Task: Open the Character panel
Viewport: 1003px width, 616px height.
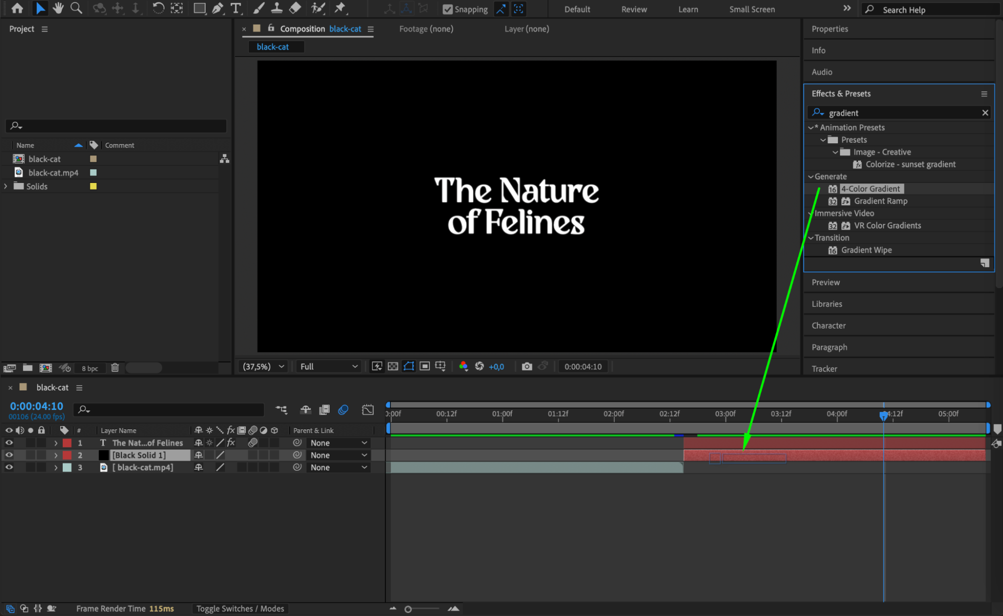Action: (828, 325)
